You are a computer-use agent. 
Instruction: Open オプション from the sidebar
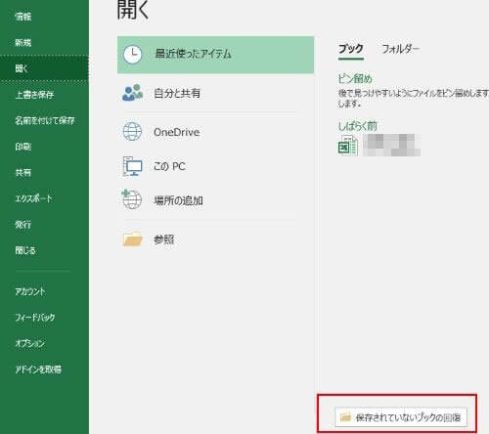pyautogui.click(x=29, y=343)
